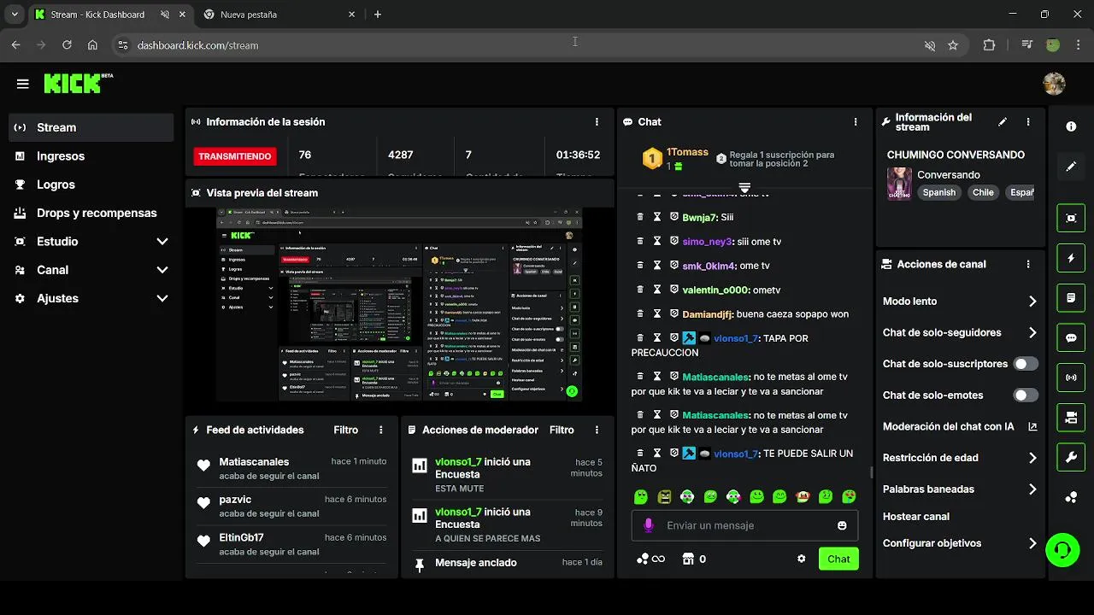
Task: Open Acciones de moderador three-dot menu
Action: coord(597,430)
